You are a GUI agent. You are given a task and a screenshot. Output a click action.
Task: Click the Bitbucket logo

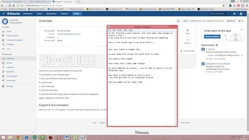(14, 14)
